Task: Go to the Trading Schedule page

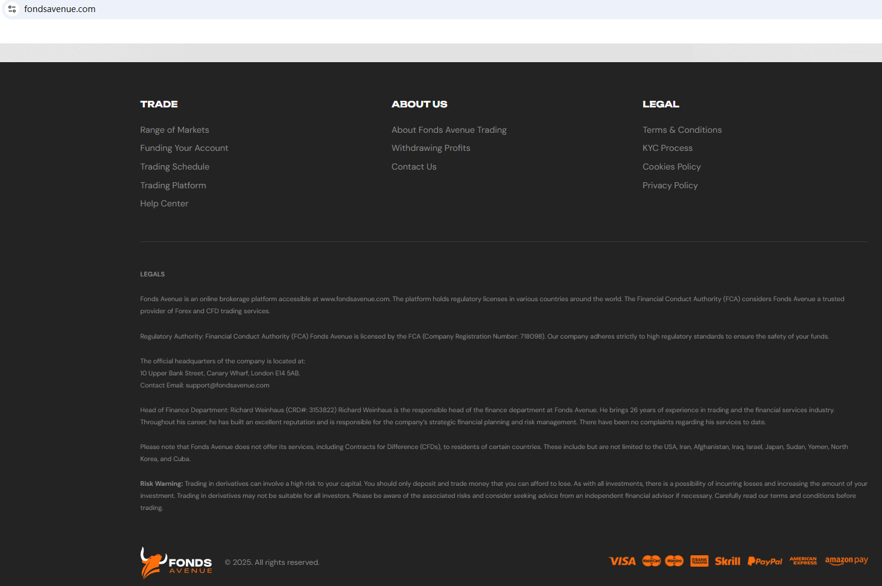Action: coord(175,167)
